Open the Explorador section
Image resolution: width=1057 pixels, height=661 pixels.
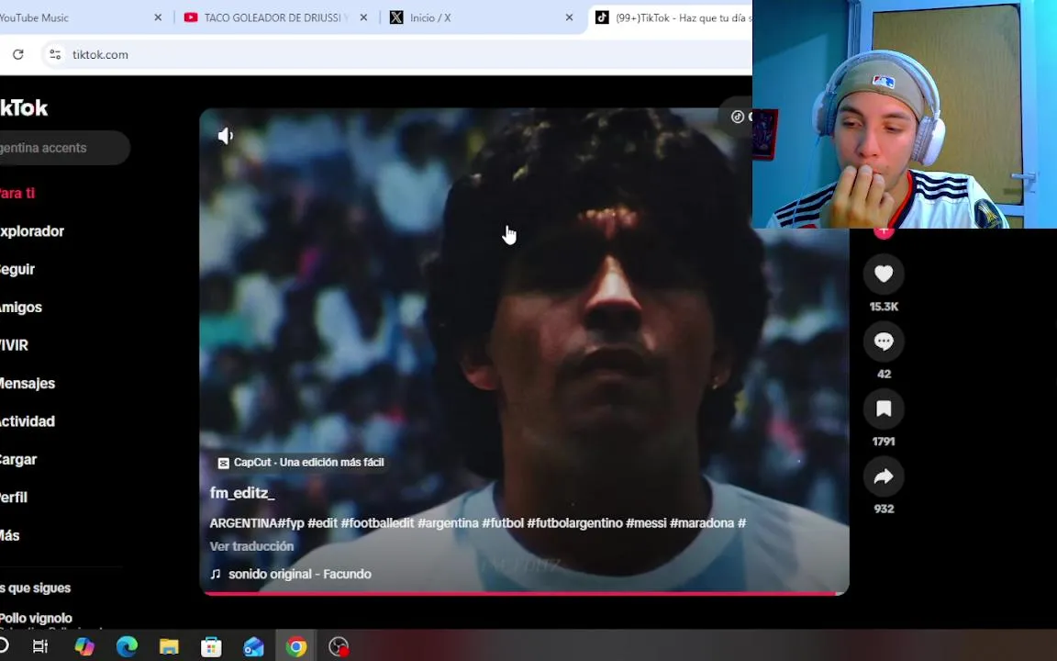32,231
